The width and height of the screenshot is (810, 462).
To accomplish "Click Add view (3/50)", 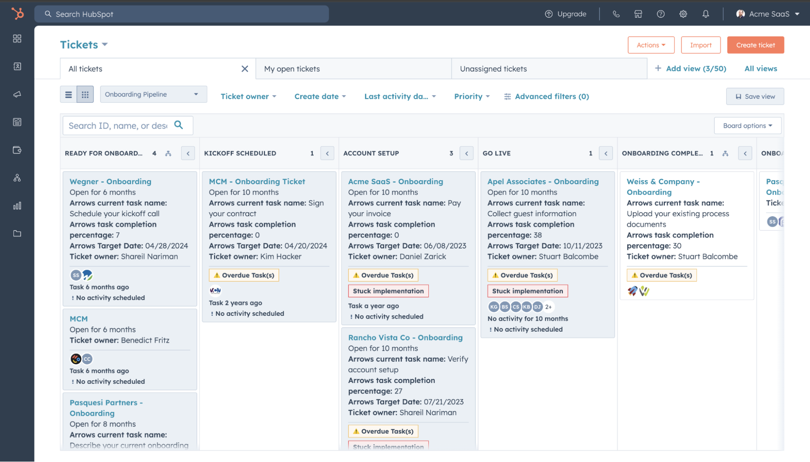I will [690, 69].
